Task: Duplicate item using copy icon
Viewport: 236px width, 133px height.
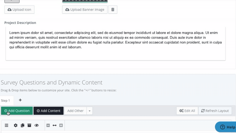Action: 22,125
